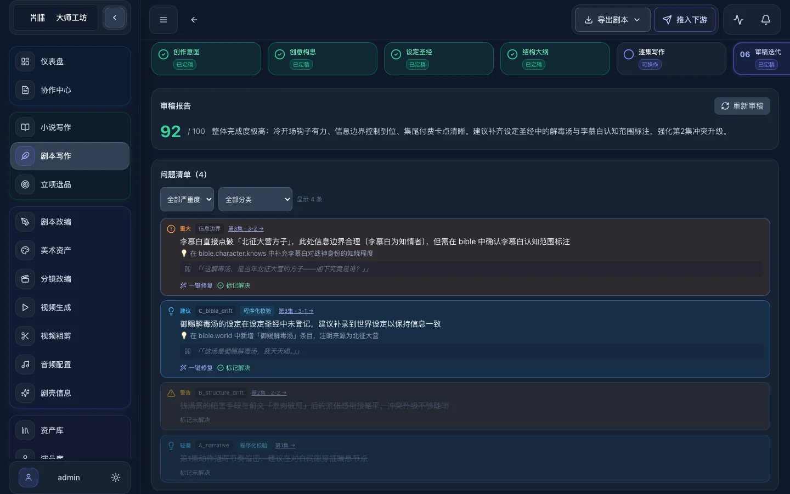
Task: Collapse the sidebar with the chevron button
Action: (x=115, y=18)
